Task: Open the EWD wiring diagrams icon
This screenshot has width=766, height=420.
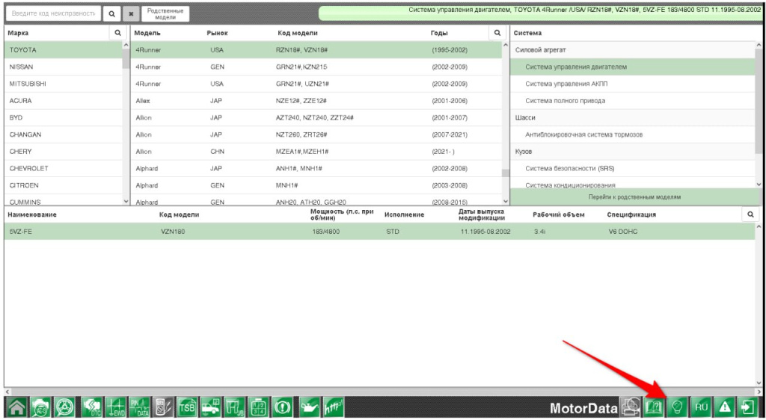Action: pyautogui.click(x=116, y=408)
